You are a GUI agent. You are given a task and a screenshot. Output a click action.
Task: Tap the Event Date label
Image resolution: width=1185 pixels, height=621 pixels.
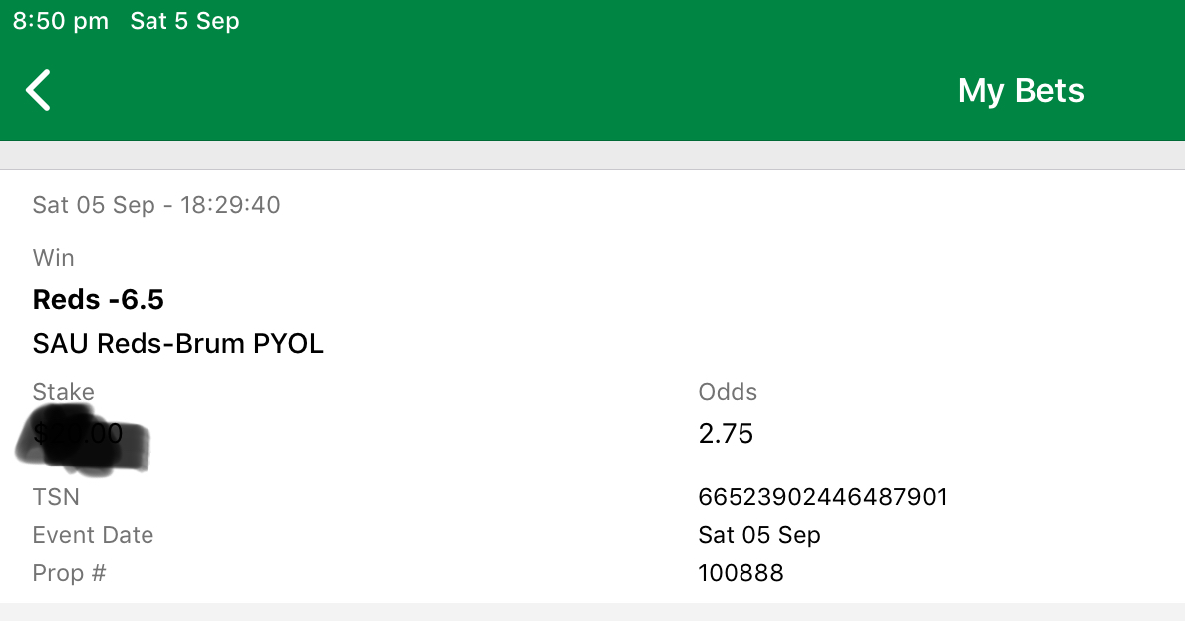[x=93, y=535]
